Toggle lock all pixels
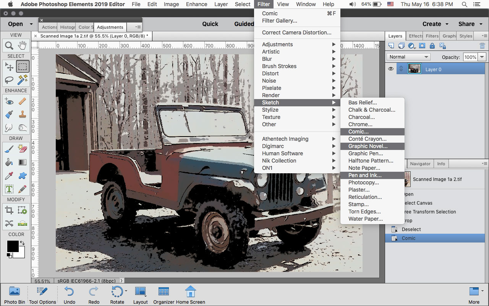The image size is (489, 306). coord(432,46)
